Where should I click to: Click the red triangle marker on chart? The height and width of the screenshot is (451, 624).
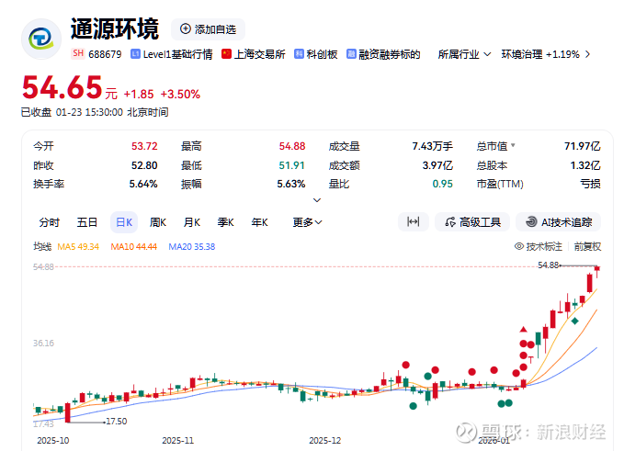[x=523, y=330]
